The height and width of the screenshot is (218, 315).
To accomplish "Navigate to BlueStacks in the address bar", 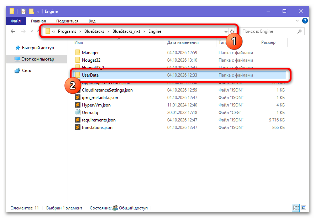I will pyautogui.click(x=94, y=31).
